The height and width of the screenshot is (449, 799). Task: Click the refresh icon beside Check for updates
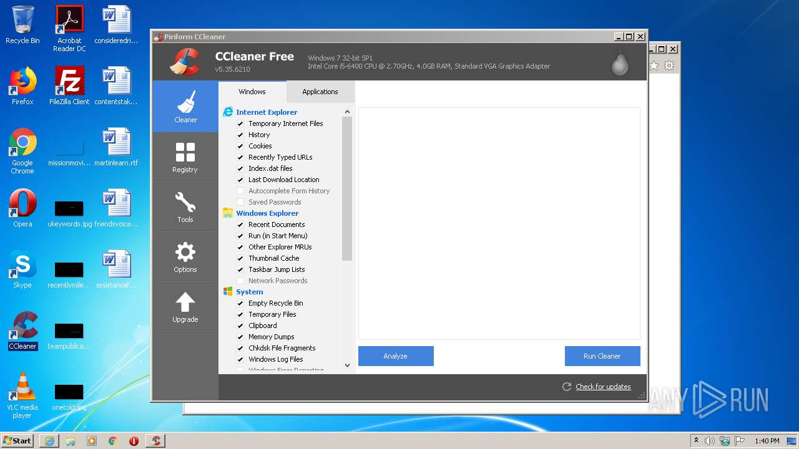[567, 387]
